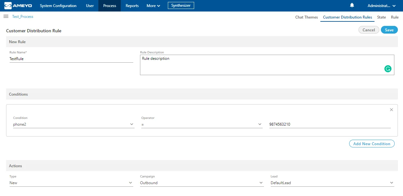Screen dimensions: 403x196
Task: Click the Grammarly icon in Rule Description
Action: (x=388, y=68)
